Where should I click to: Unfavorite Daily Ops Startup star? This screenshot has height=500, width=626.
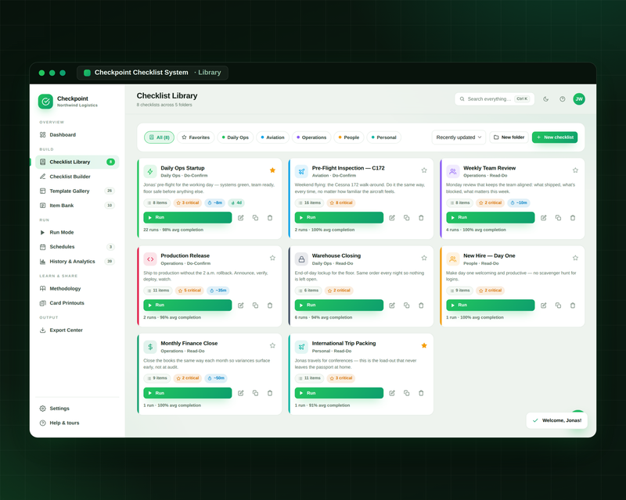click(x=272, y=170)
